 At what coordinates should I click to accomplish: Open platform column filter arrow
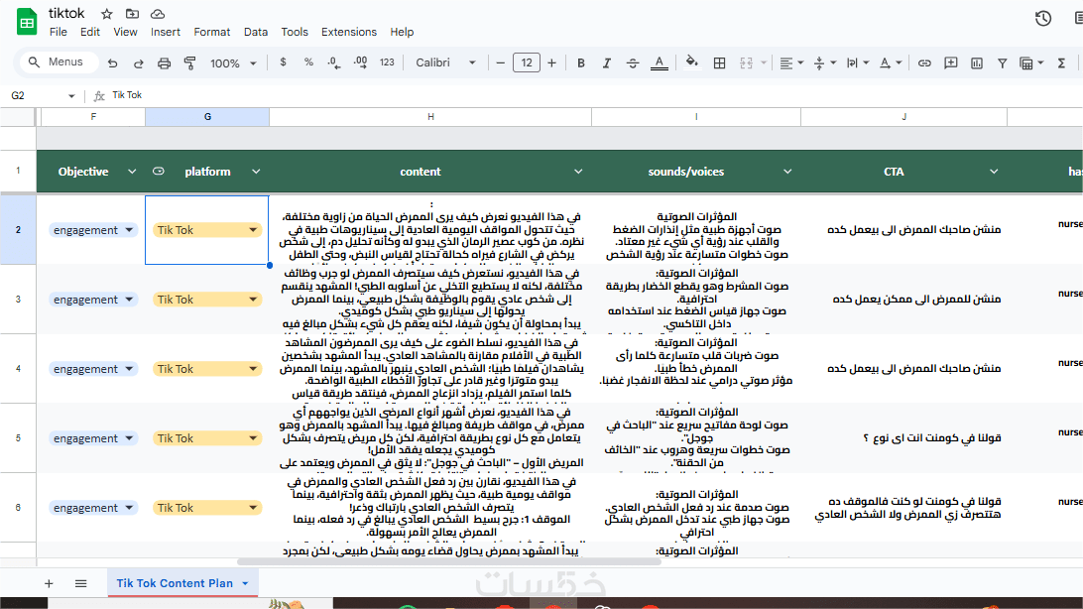pyautogui.click(x=256, y=172)
